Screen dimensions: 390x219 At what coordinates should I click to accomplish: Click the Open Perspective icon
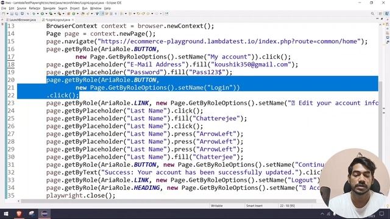pyautogui.click(x=380, y=13)
